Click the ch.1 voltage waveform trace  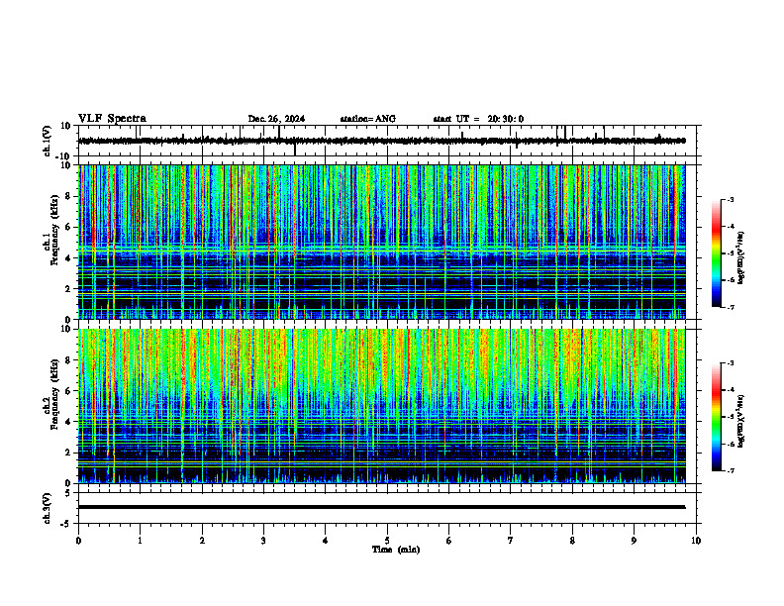coord(381,141)
